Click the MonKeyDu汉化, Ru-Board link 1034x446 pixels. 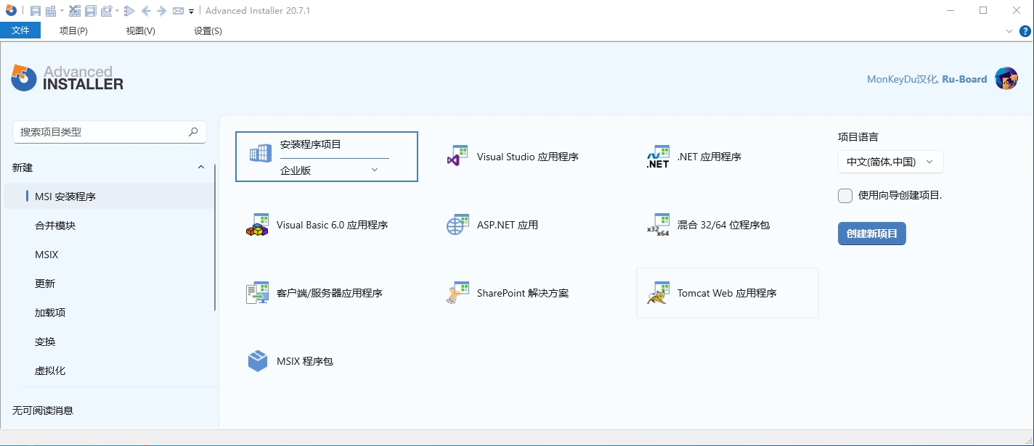pos(927,79)
